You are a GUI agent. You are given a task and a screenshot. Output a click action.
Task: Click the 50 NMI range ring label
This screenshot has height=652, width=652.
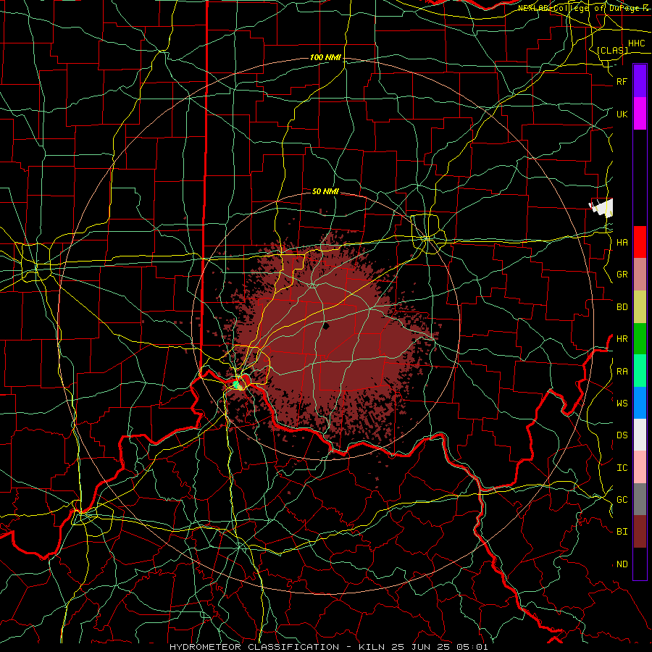325,191
